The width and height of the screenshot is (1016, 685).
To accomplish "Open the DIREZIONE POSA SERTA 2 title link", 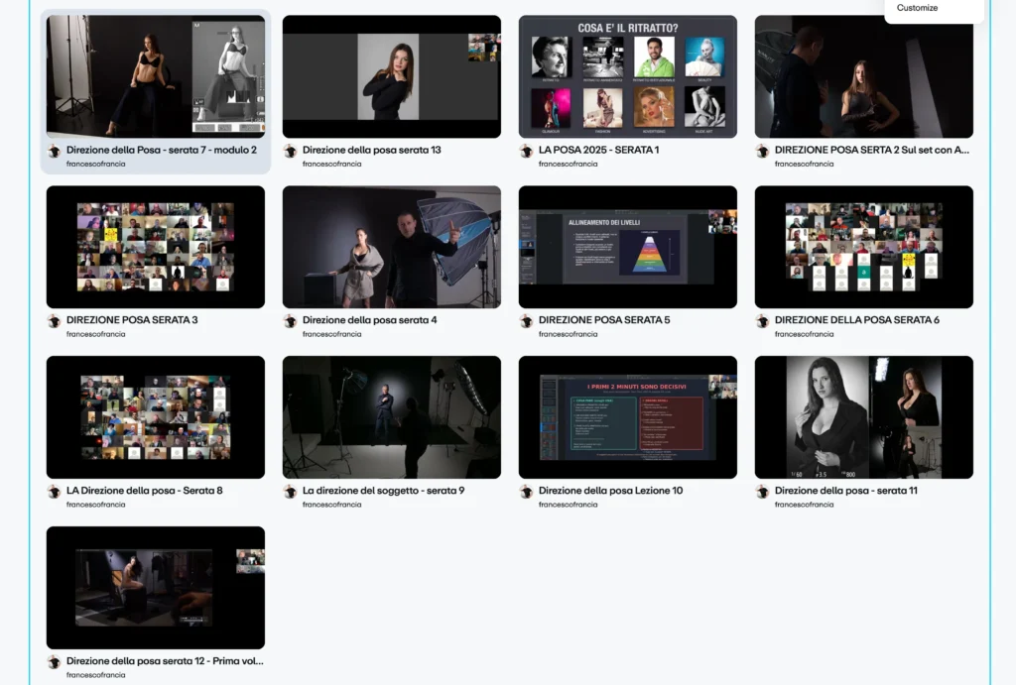I will point(871,151).
